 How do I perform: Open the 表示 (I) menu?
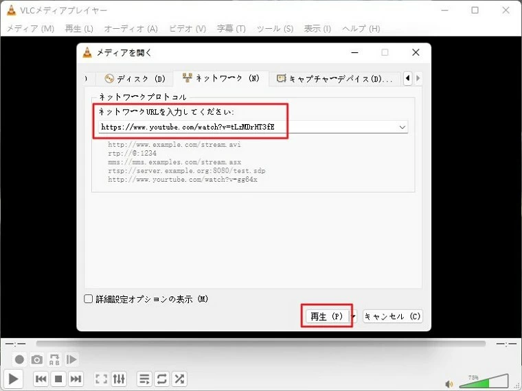coord(317,29)
